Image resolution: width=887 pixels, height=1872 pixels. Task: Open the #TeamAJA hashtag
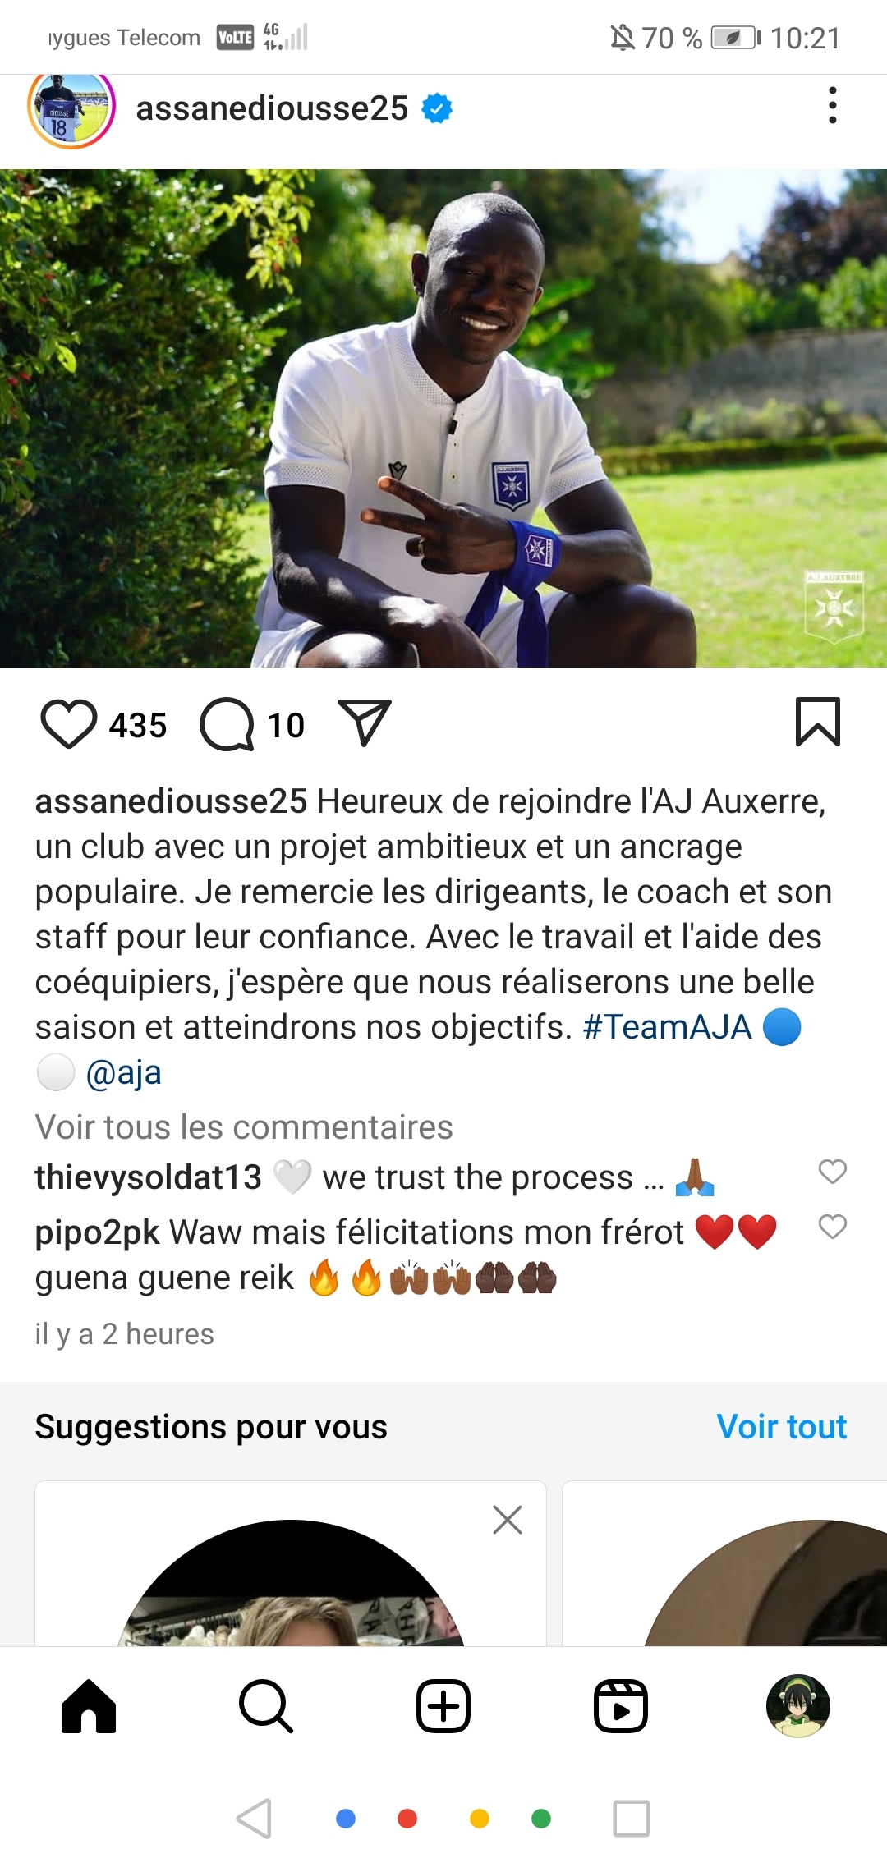(667, 1027)
